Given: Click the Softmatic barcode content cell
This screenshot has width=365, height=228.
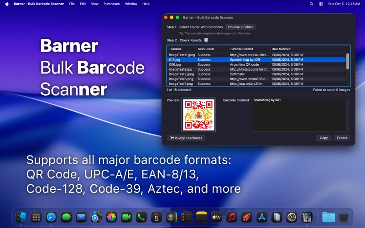Looking at the screenshot, I should point(237,74).
